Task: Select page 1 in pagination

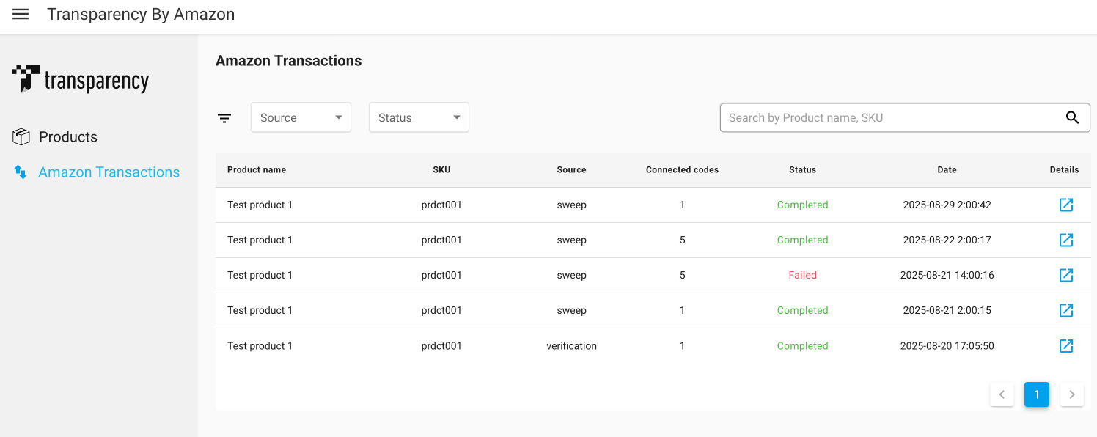Action: 1036,394
